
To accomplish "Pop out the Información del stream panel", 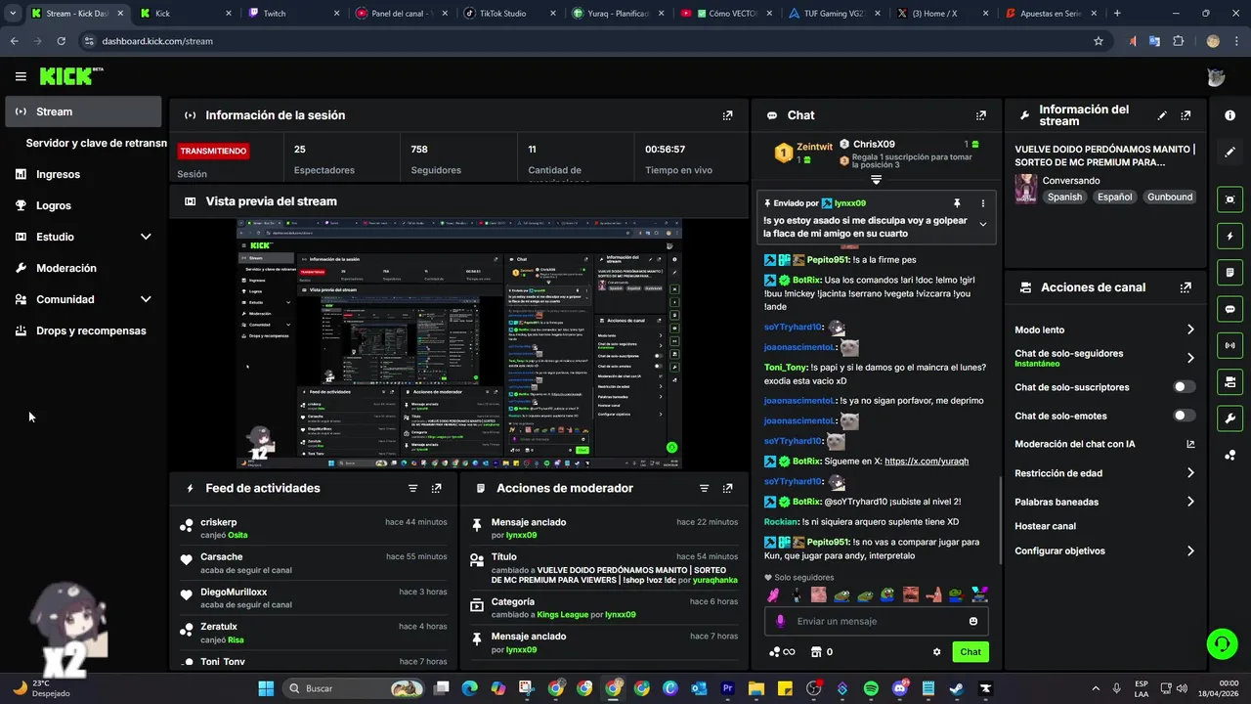I will coord(1186,115).
